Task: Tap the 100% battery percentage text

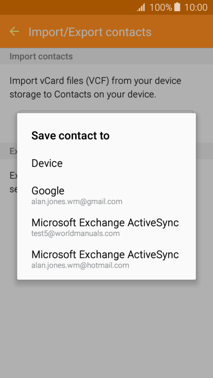Action: (161, 7)
